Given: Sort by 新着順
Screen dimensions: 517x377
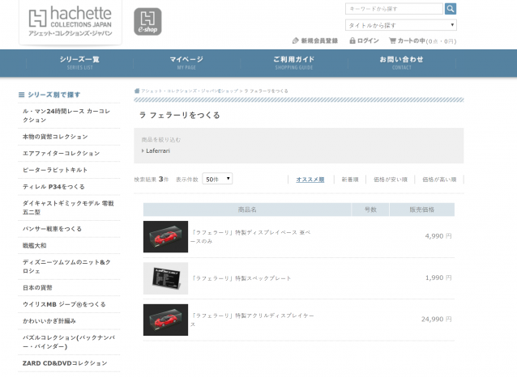Looking at the screenshot, I should coord(350,180).
